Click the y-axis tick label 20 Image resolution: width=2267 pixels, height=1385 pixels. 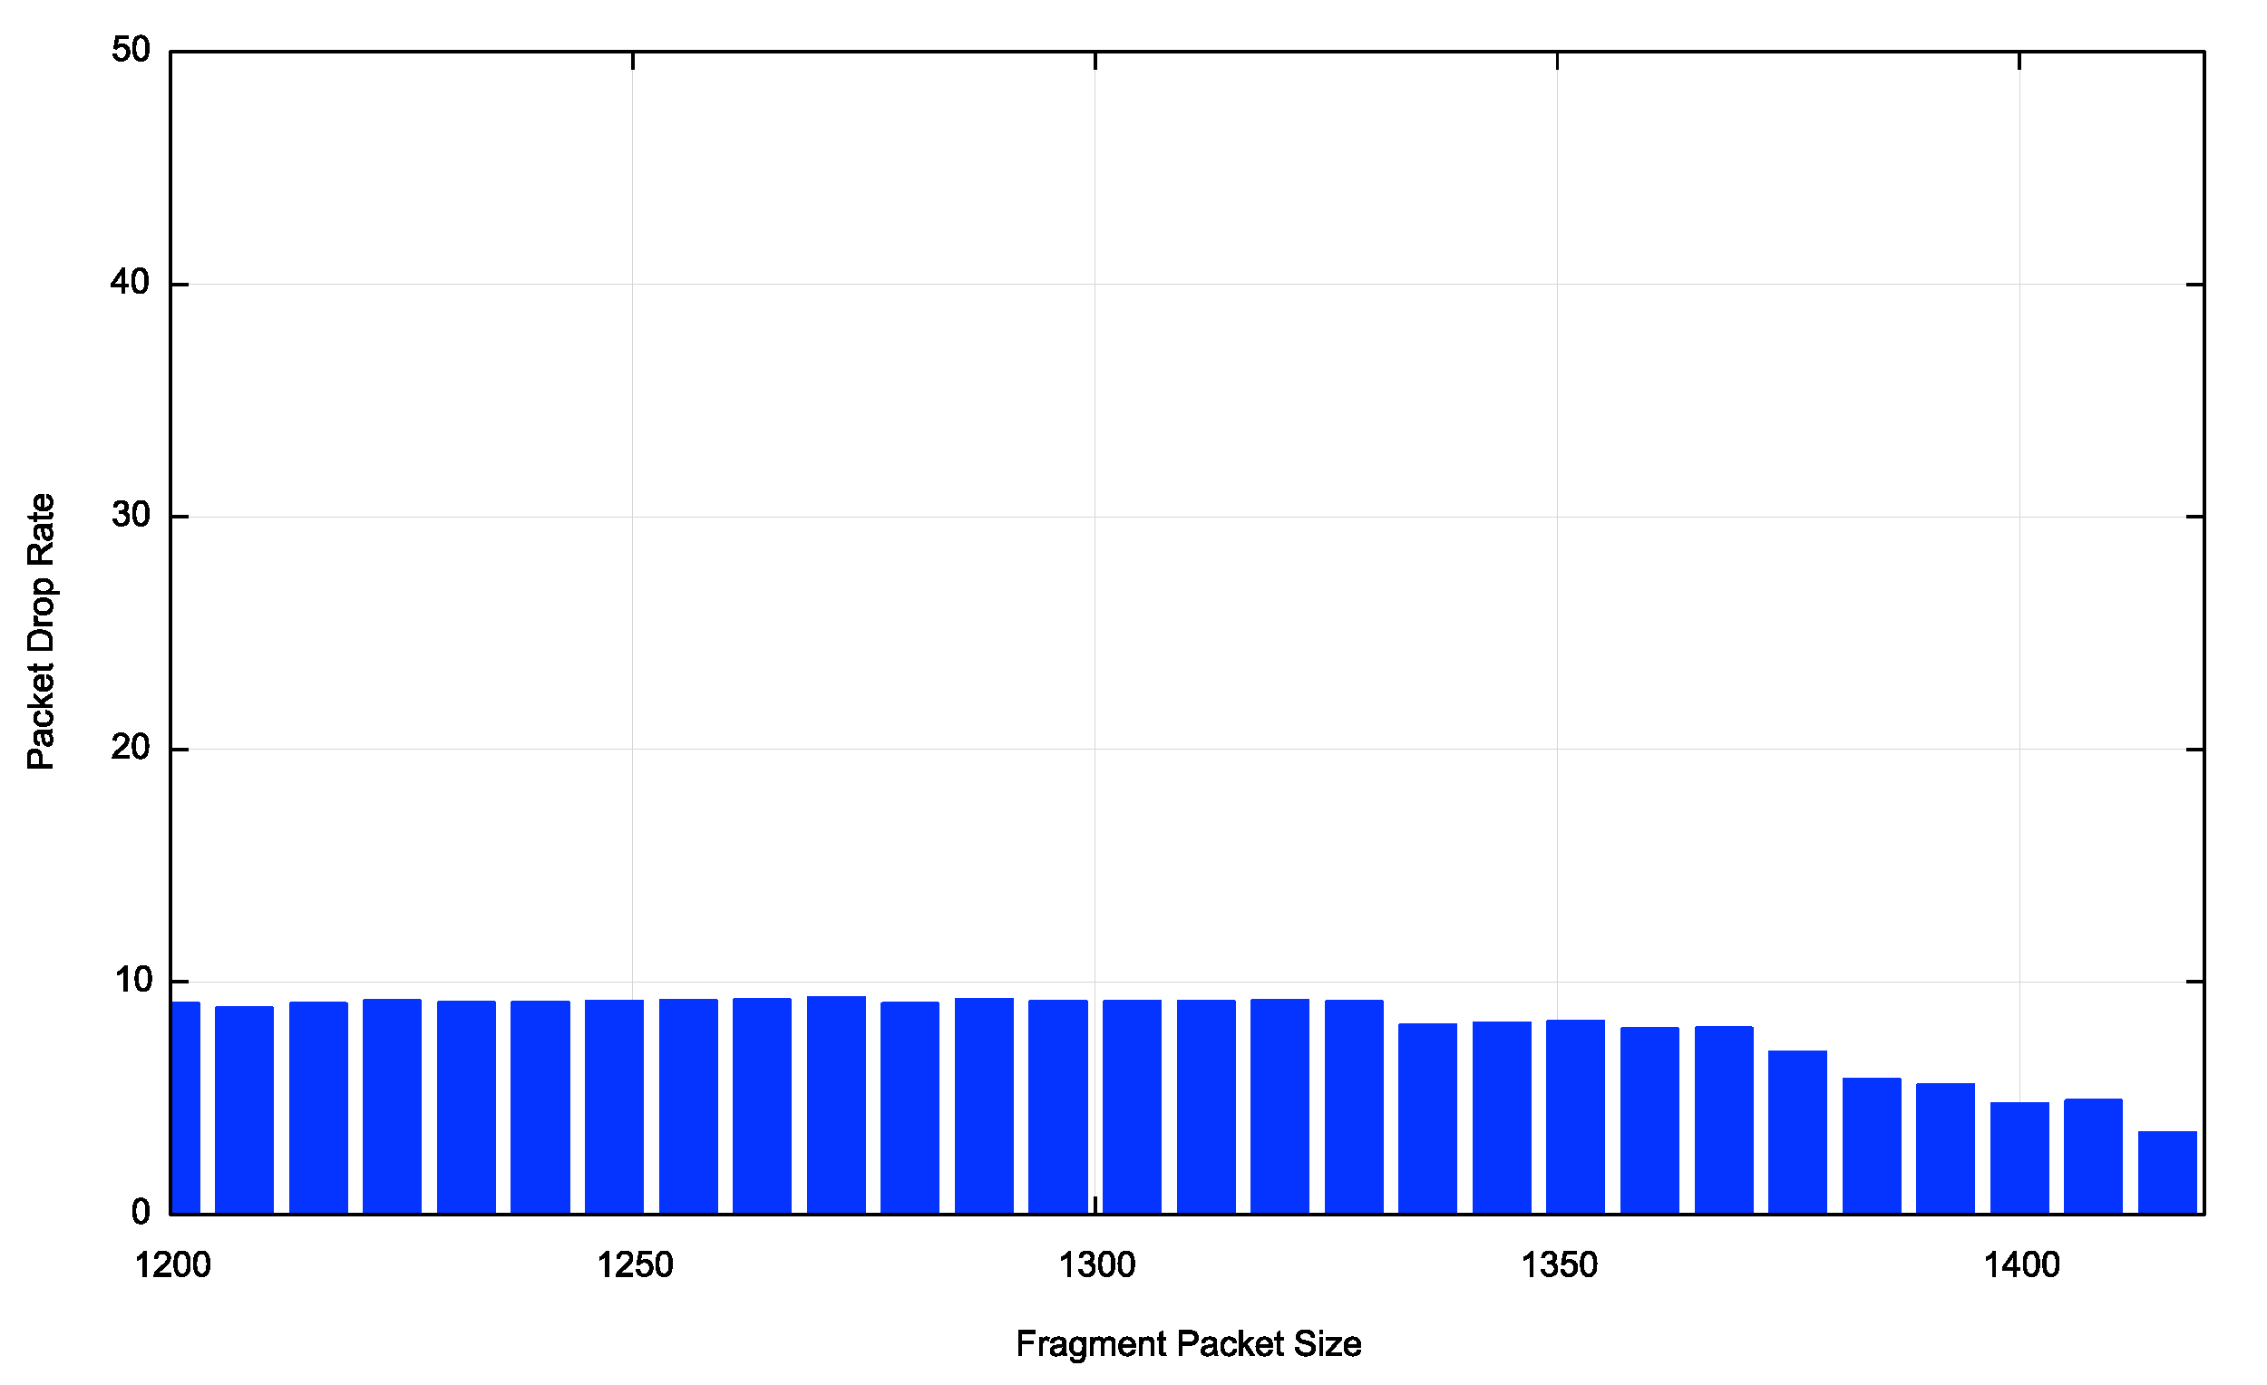coord(130,747)
